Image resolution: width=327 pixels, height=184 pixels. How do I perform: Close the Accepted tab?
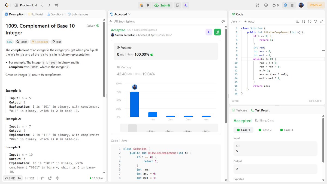129,14
